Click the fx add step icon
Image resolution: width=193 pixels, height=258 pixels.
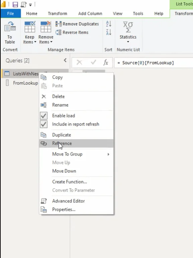click(106, 62)
